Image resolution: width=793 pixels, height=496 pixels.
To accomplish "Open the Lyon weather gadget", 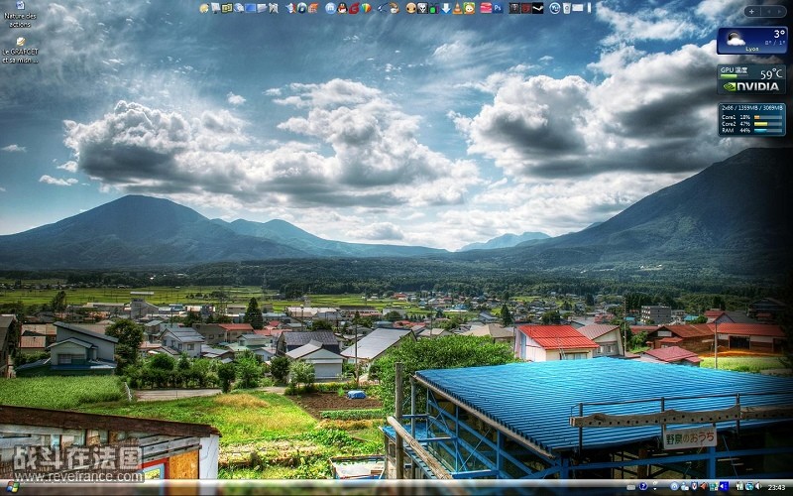I will [x=751, y=40].
